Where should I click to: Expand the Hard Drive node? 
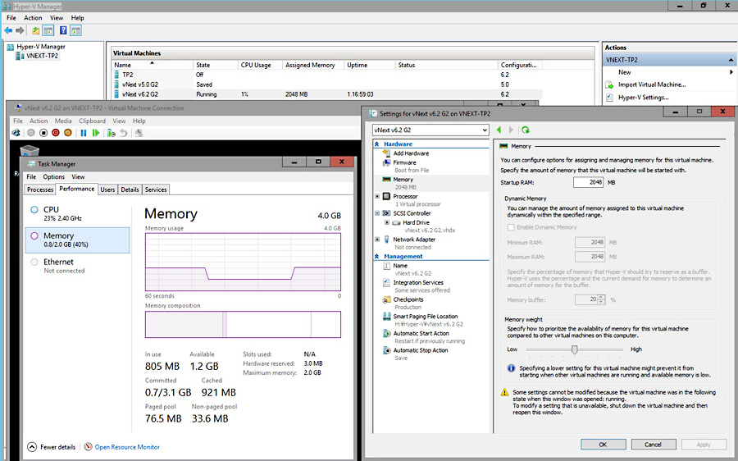387,222
